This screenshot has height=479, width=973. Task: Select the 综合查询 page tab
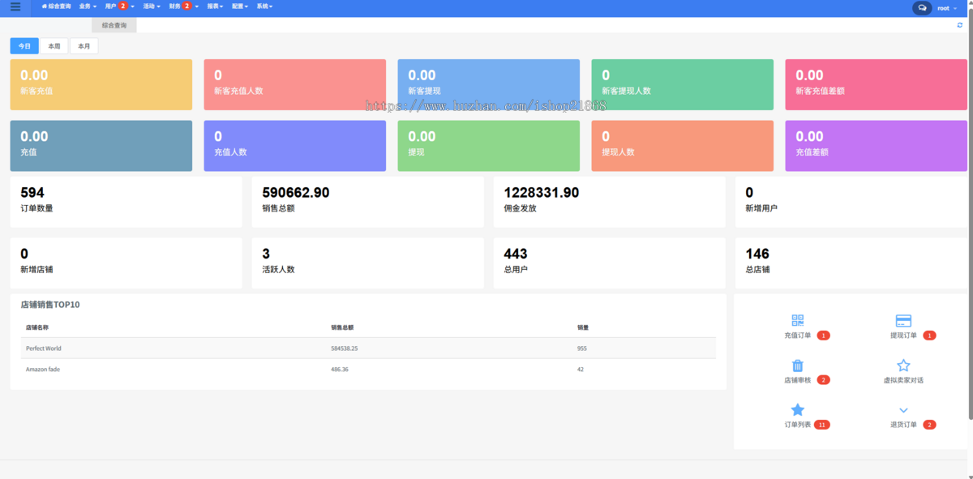point(114,26)
